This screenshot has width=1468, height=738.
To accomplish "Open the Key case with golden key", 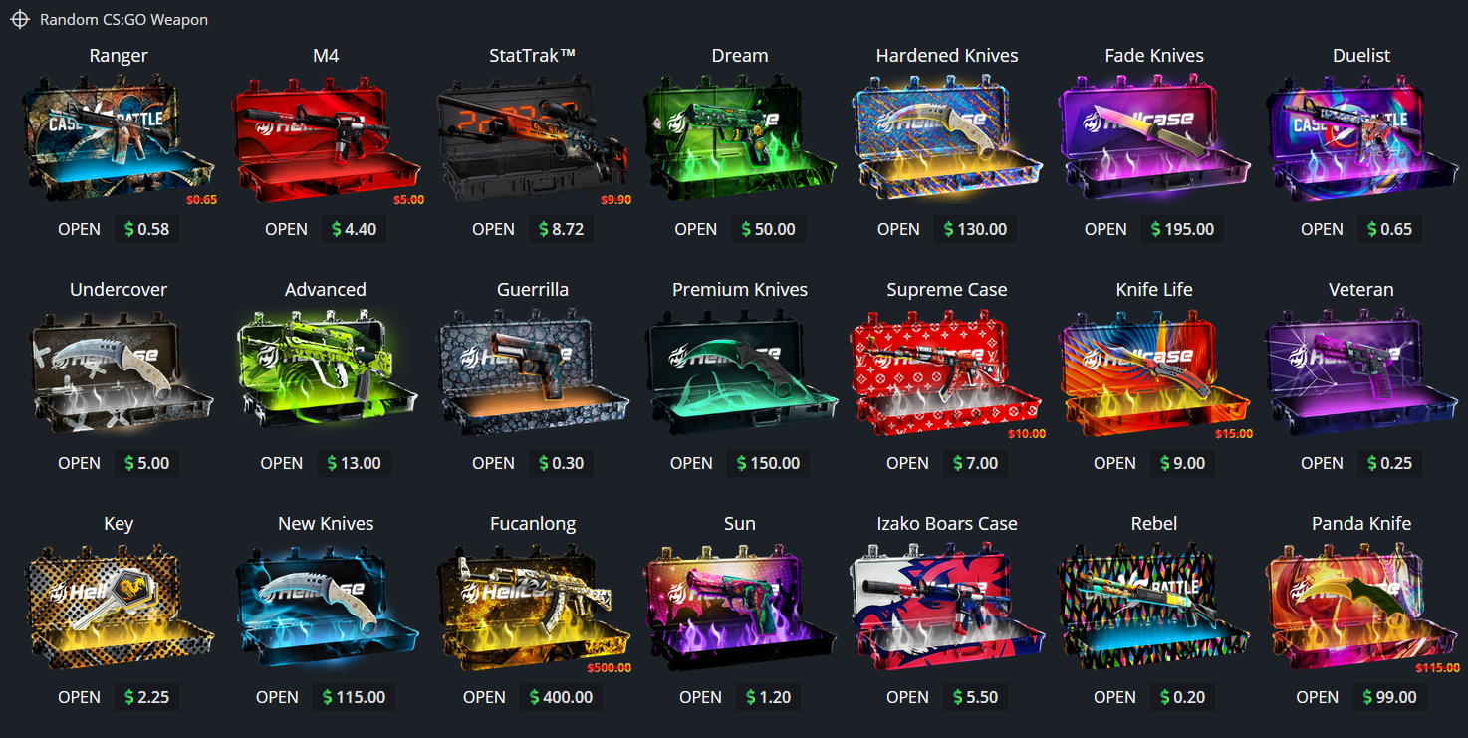I will [119, 607].
